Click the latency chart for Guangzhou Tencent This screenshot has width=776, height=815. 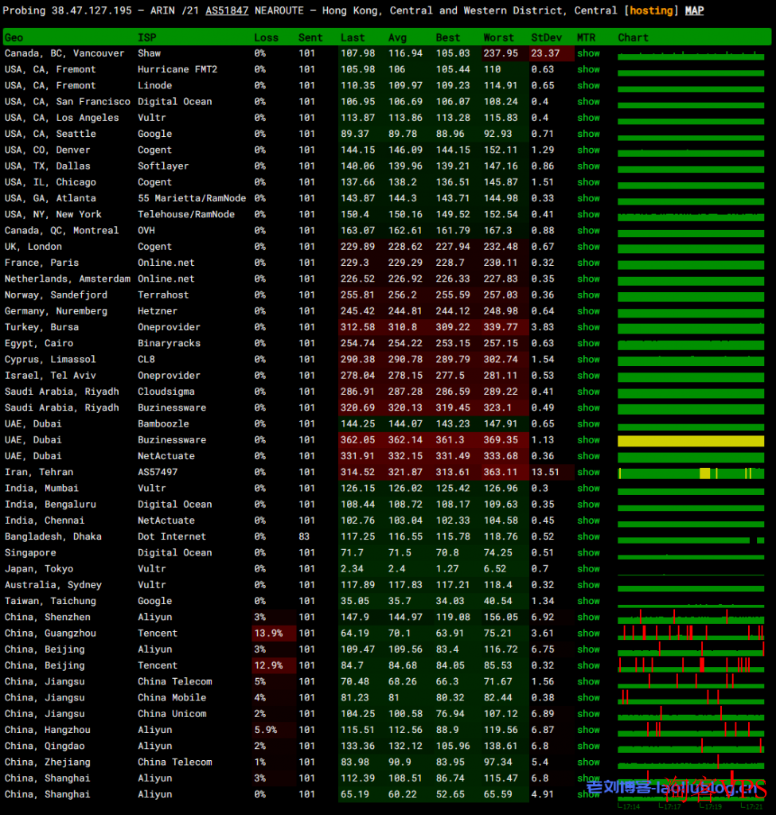(691, 633)
